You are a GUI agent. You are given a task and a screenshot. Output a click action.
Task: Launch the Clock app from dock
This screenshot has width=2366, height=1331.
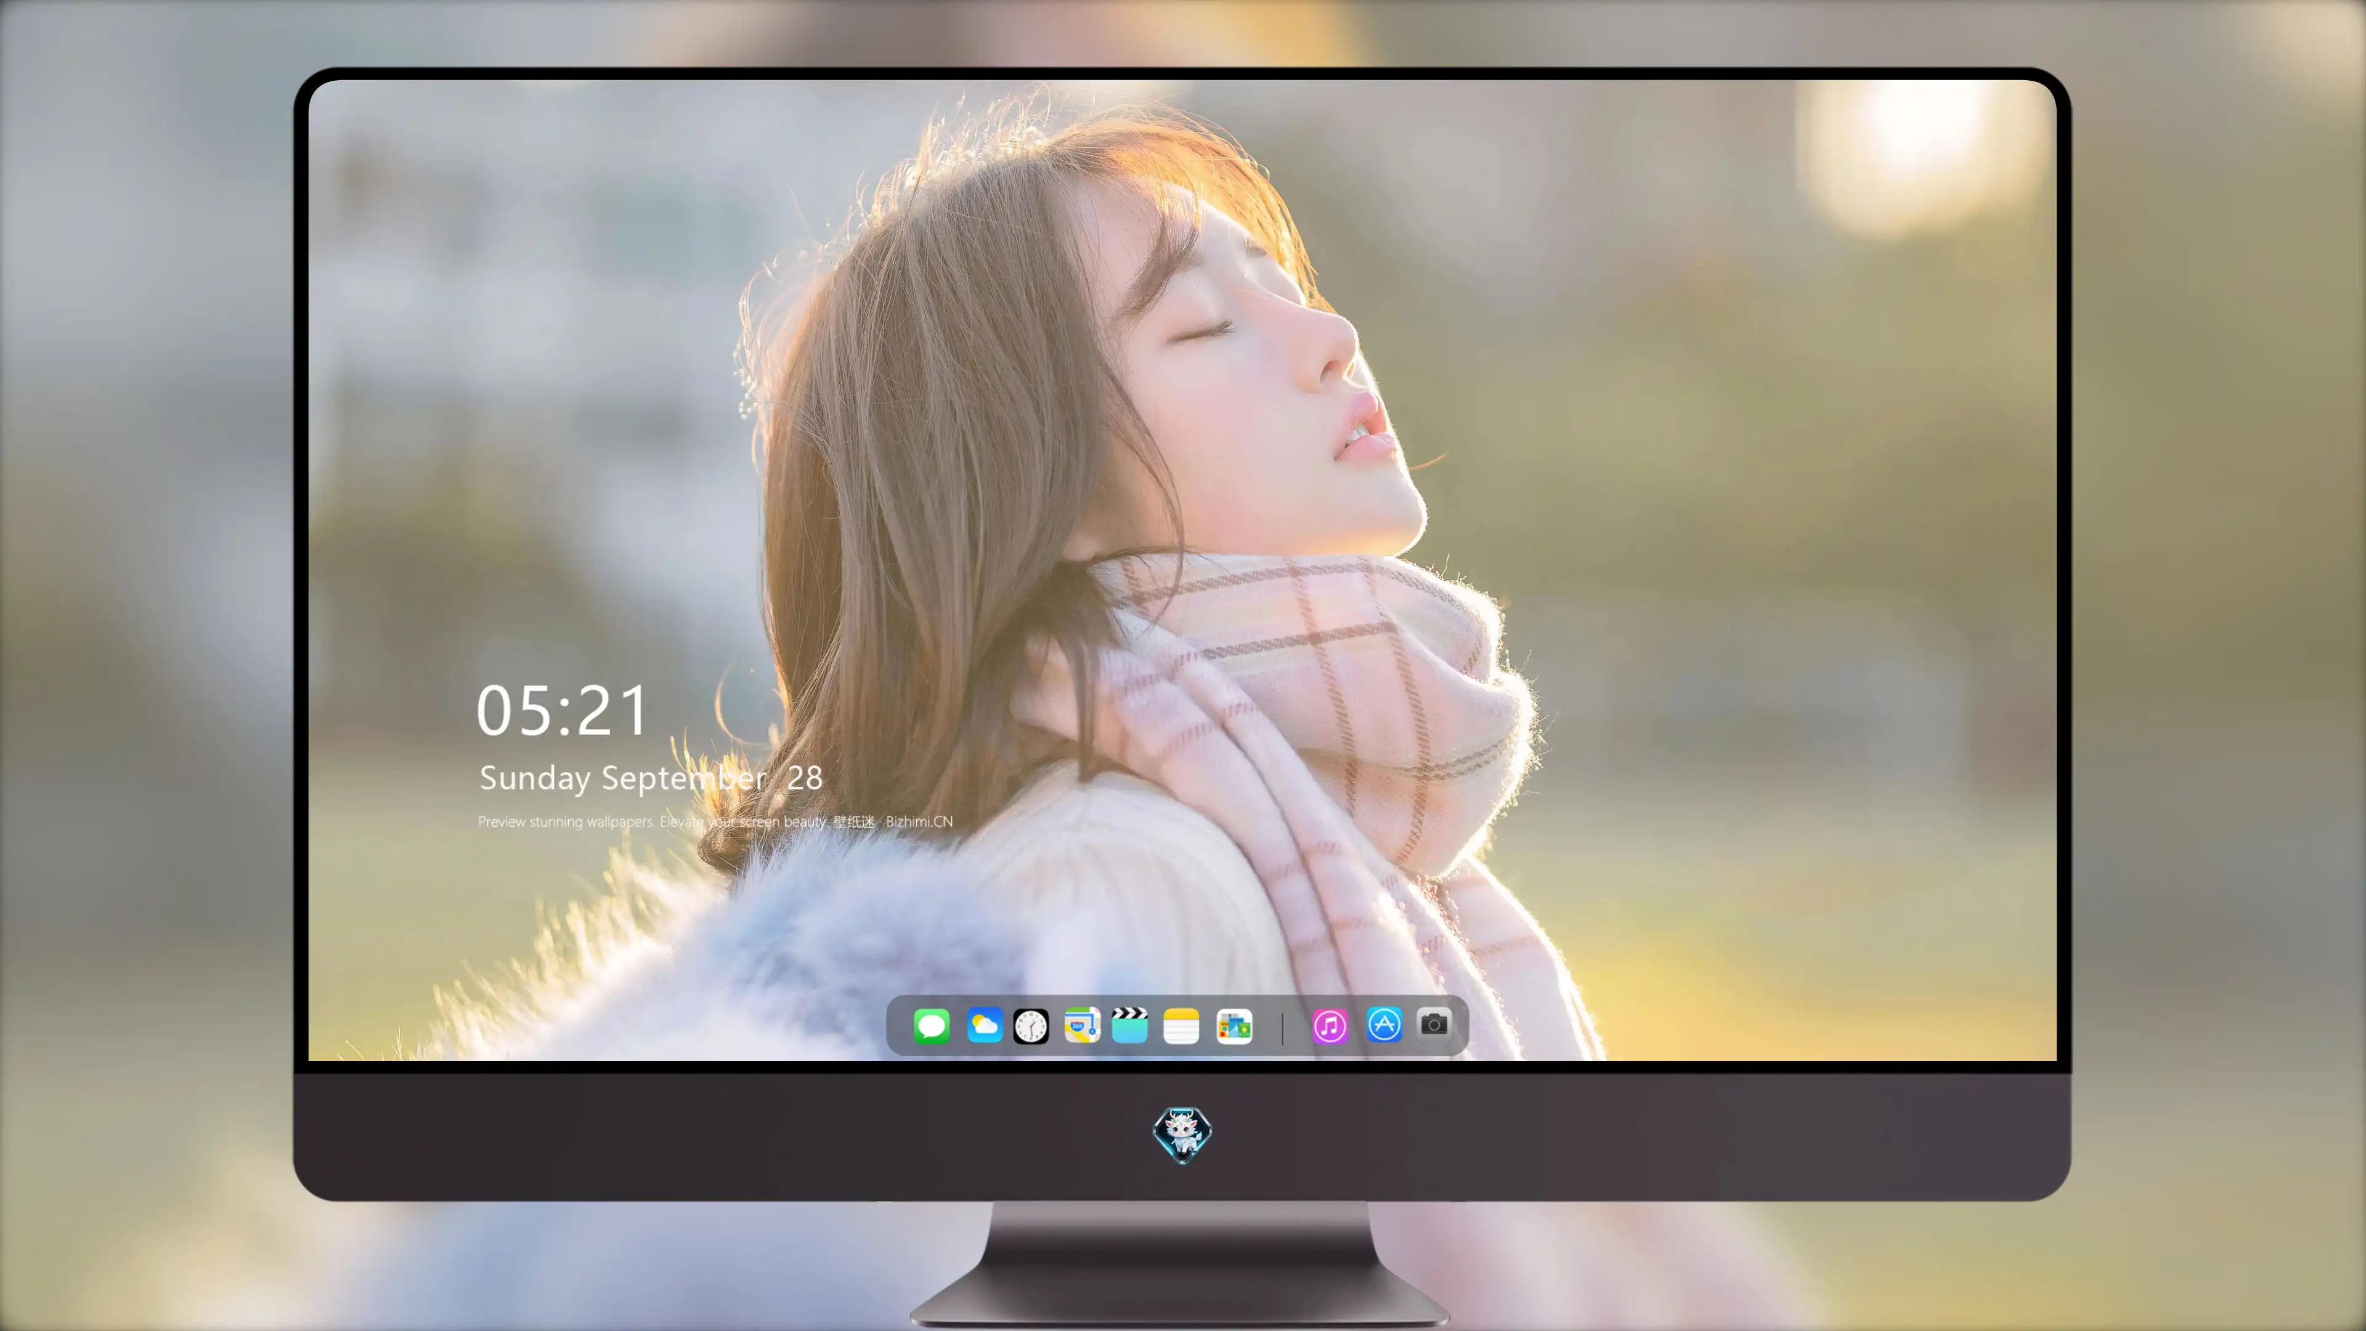click(x=1031, y=1026)
